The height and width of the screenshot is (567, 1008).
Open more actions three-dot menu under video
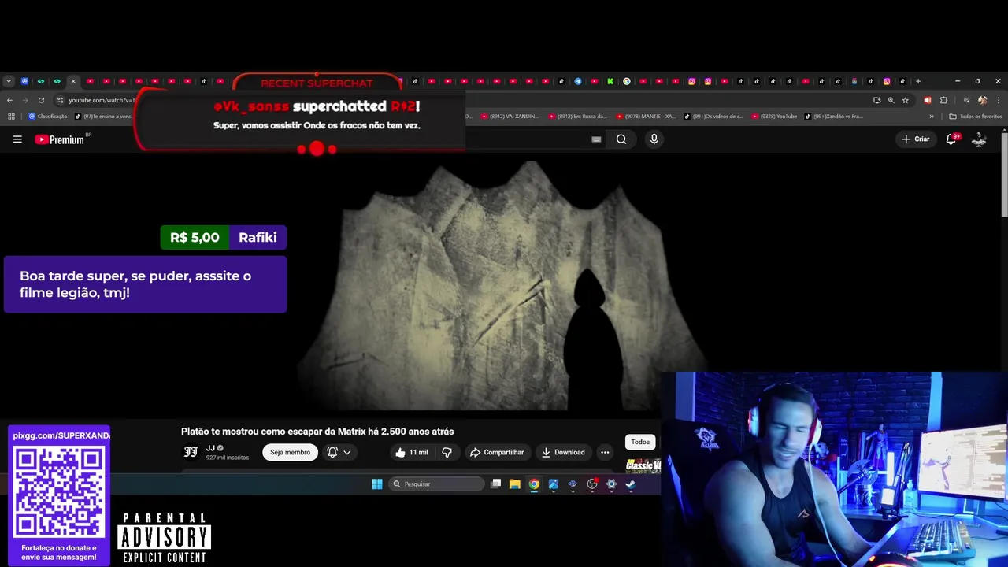point(605,452)
